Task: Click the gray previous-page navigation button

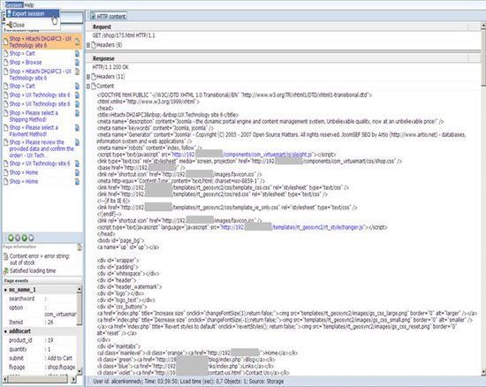Action: click(x=18, y=238)
